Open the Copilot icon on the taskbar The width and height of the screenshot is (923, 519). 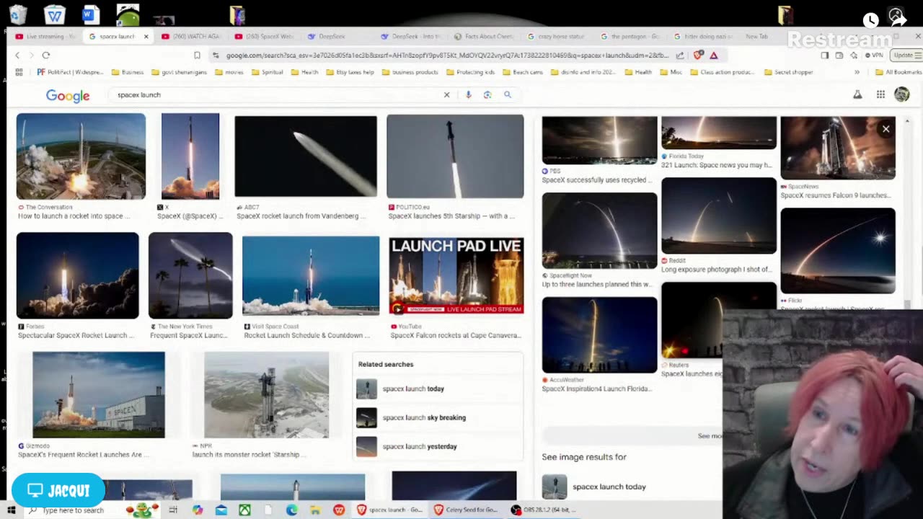pos(198,510)
